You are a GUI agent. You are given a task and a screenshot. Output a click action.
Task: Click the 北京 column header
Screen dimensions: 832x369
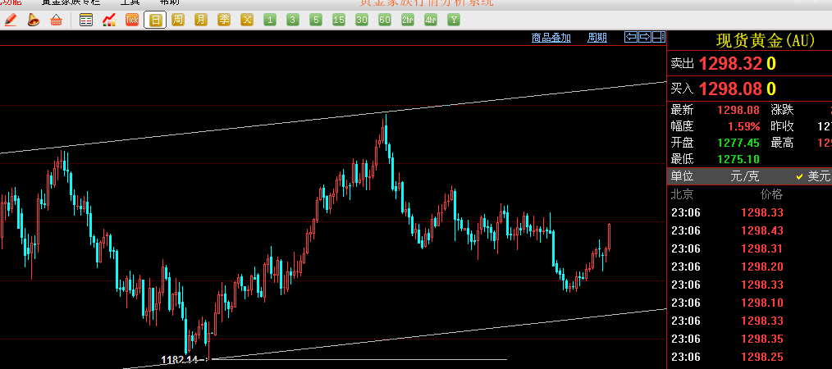pos(682,194)
